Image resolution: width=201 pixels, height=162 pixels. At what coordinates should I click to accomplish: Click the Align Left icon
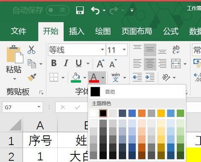(137, 63)
